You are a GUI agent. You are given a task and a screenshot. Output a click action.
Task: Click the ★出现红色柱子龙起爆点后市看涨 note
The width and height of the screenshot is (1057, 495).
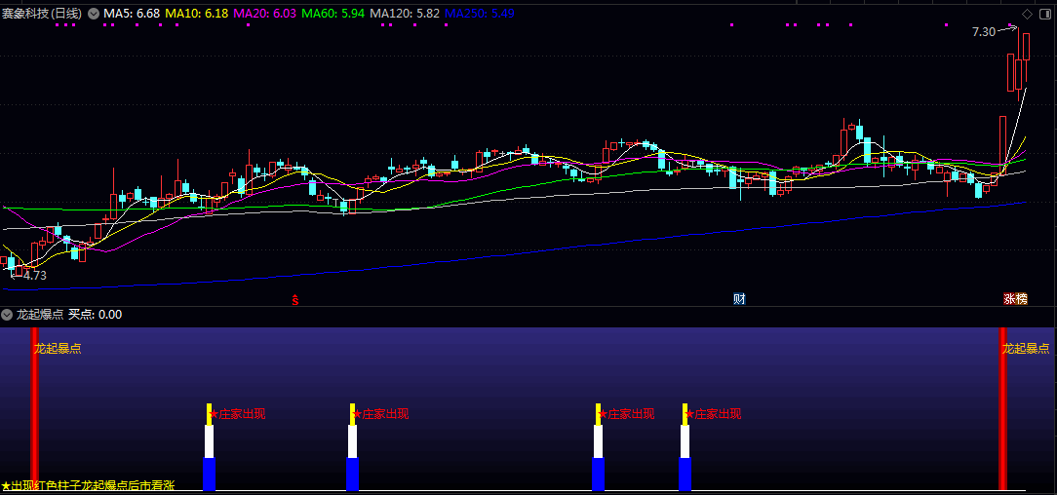click(88, 485)
